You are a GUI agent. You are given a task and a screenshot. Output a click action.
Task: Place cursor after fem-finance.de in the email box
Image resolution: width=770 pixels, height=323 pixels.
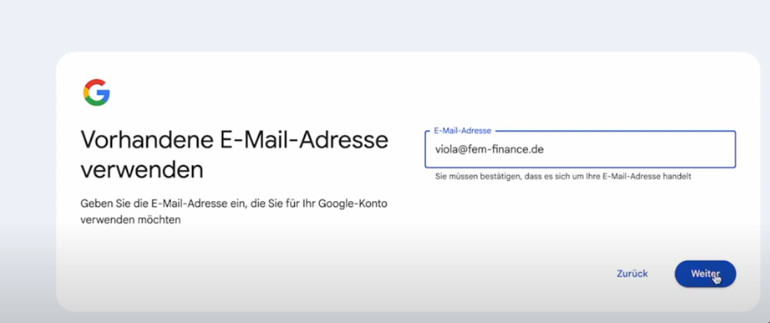545,150
